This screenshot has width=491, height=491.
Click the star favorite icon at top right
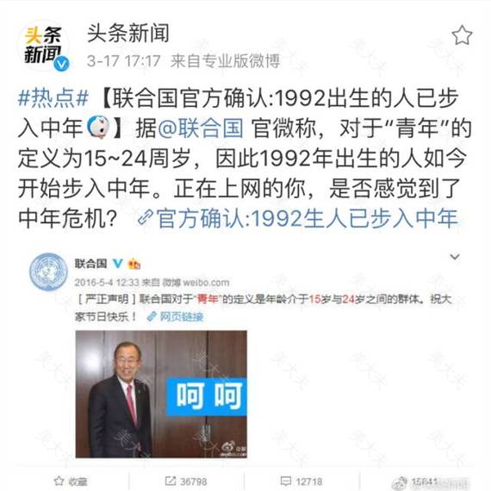coord(462,35)
